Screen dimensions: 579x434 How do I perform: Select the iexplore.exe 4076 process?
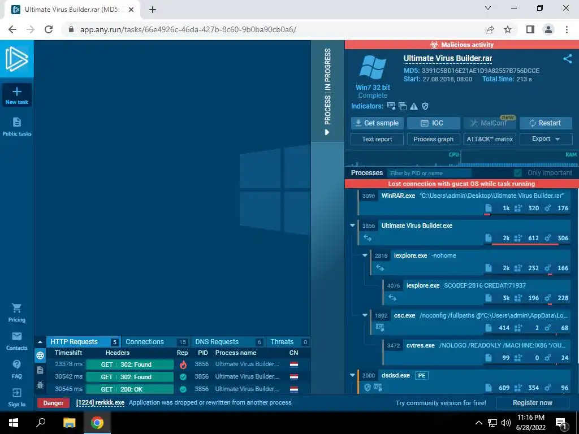(476, 292)
